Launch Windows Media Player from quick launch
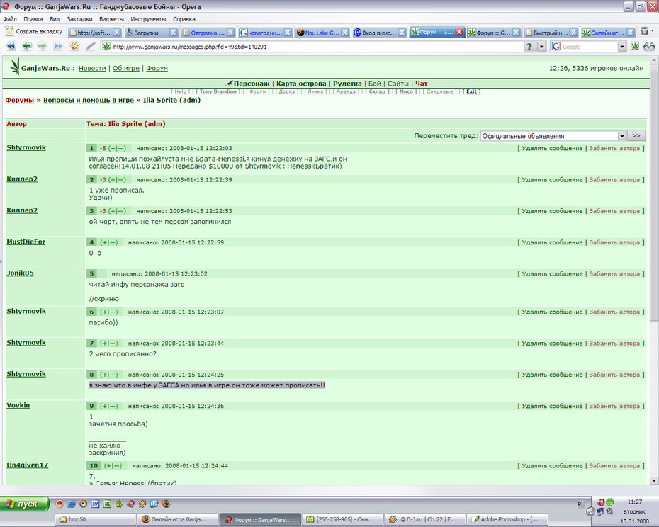659x527 pixels. 83,504
